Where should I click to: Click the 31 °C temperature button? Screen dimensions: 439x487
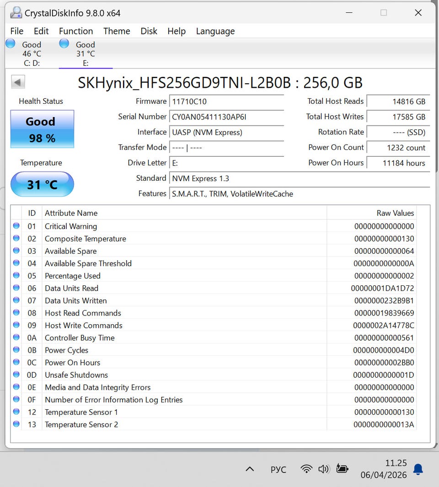(x=42, y=184)
